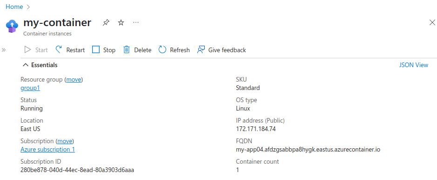Image resolution: width=437 pixels, height=180 pixels.
Task: Select the Standard SKU value
Action: (248, 88)
